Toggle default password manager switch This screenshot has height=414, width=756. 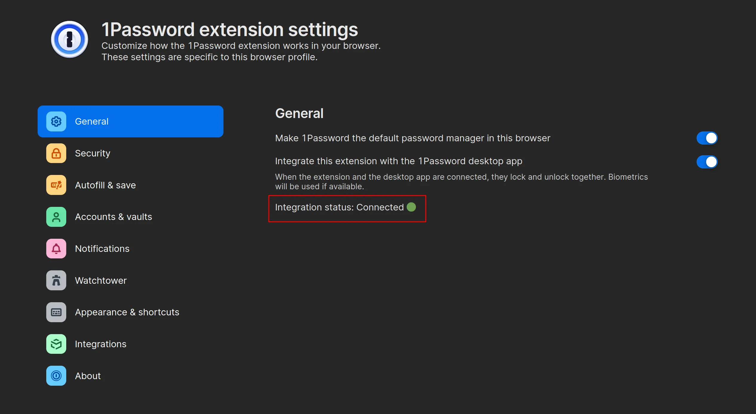[707, 138]
